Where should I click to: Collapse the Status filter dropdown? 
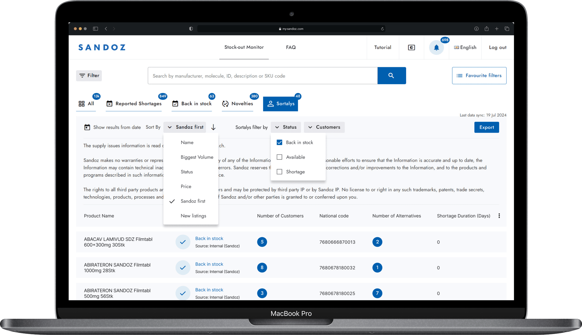click(x=286, y=127)
